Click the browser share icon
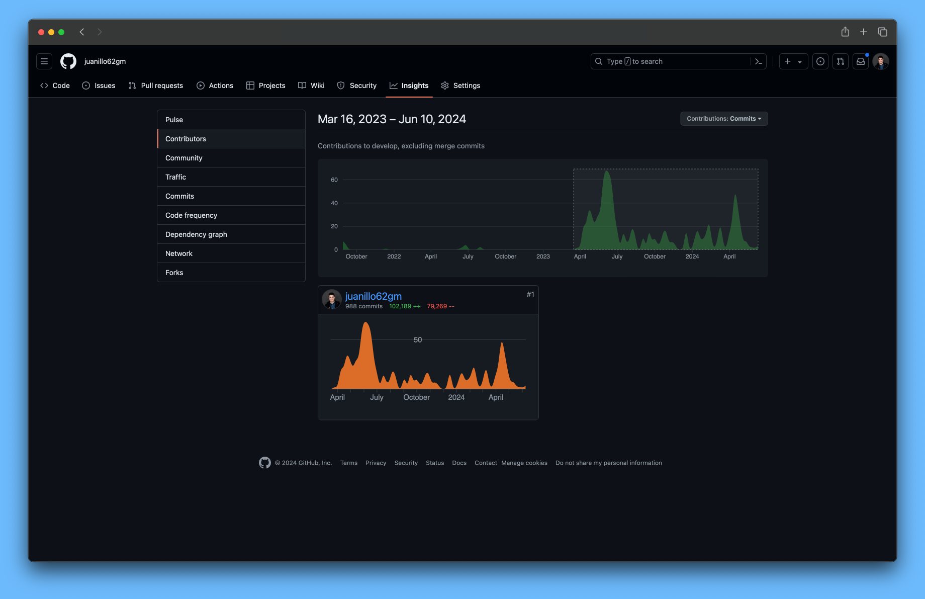925x599 pixels. (845, 32)
